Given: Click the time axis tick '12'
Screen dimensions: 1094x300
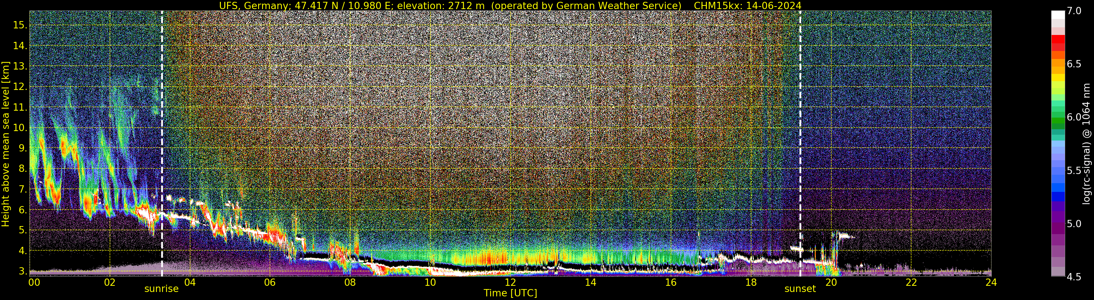Looking at the screenshot, I should pos(510,283).
